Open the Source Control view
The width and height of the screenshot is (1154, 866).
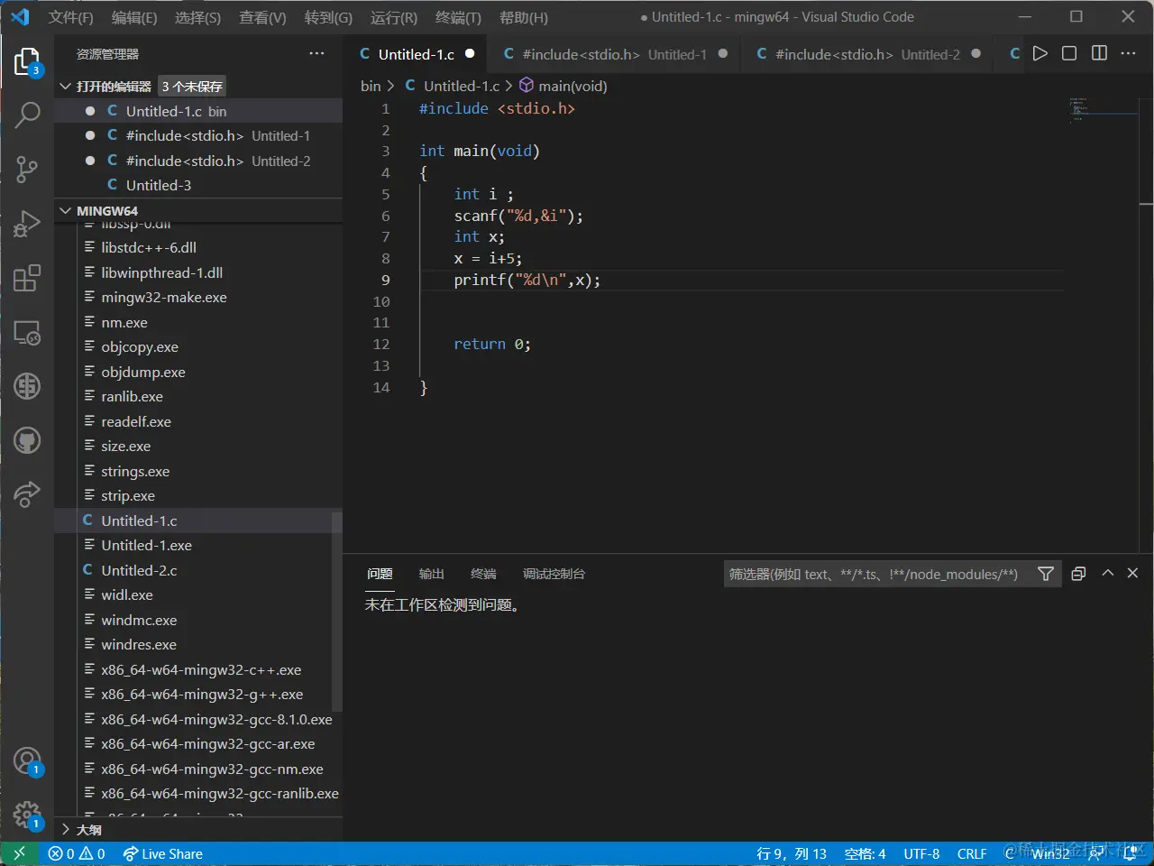click(x=27, y=169)
